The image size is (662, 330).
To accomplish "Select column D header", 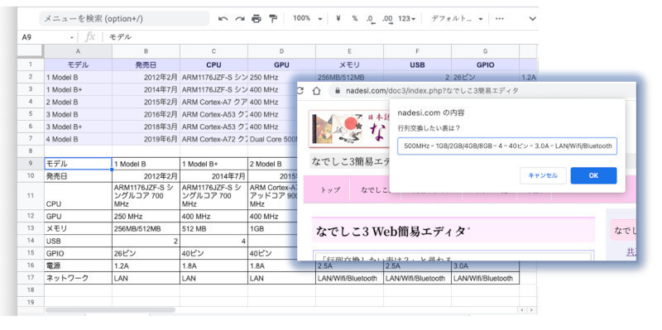I will coord(281,51).
